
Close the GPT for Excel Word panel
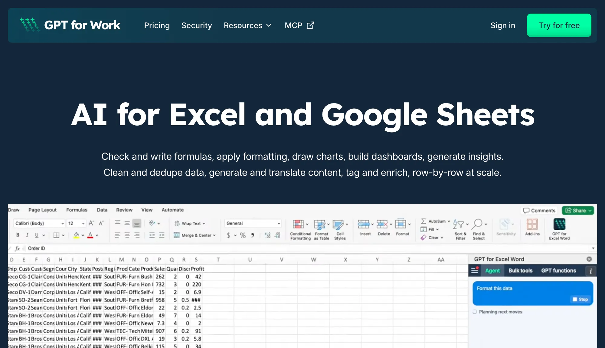589,259
